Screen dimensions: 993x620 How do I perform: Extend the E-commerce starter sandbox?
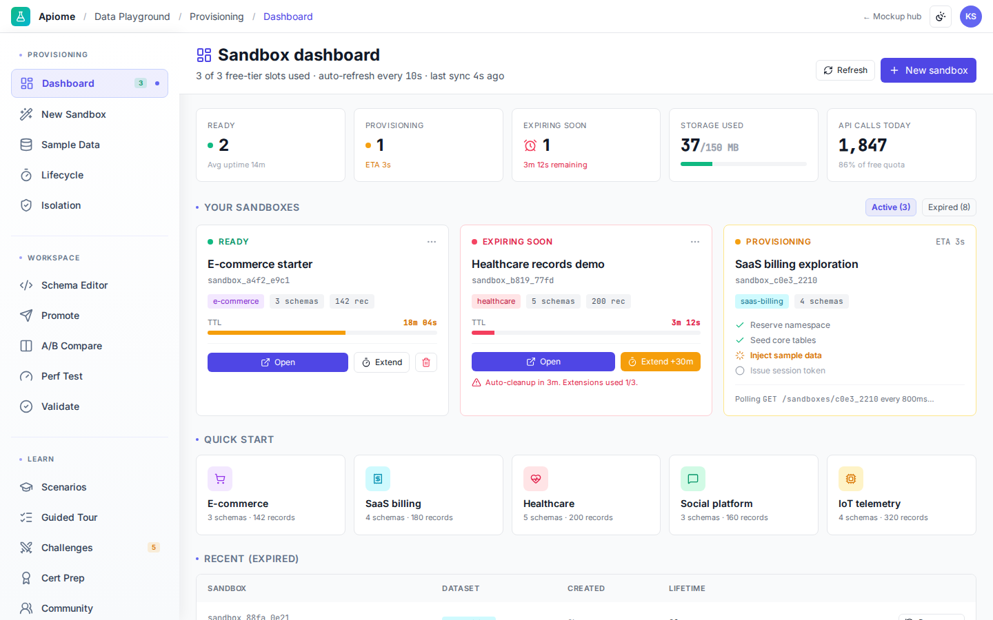point(382,362)
